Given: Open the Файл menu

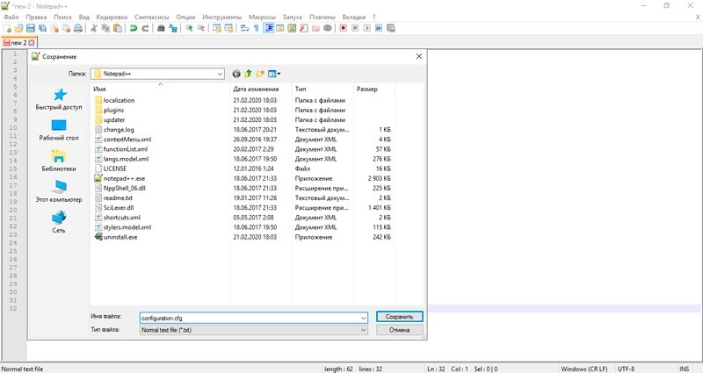Looking at the screenshot, I should coord(11,17).
